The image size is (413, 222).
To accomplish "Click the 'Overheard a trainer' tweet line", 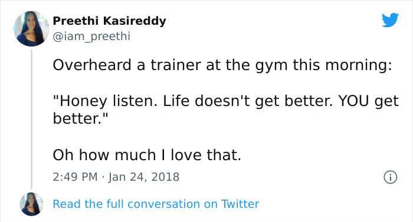I will (x=222, y=65).
